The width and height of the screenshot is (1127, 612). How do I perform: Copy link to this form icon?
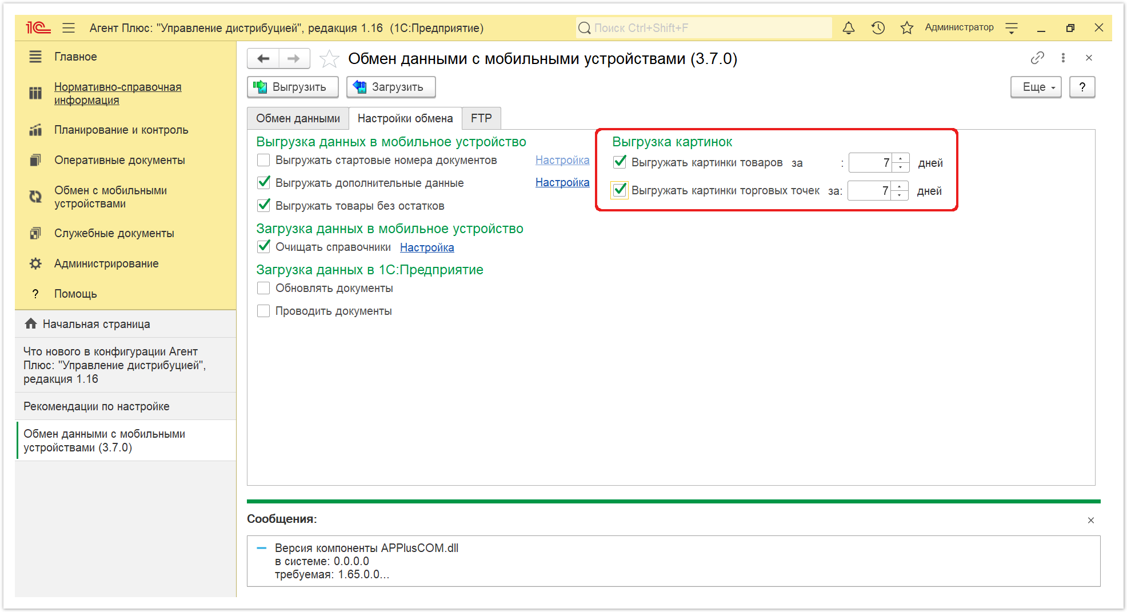coord(1037,58)
